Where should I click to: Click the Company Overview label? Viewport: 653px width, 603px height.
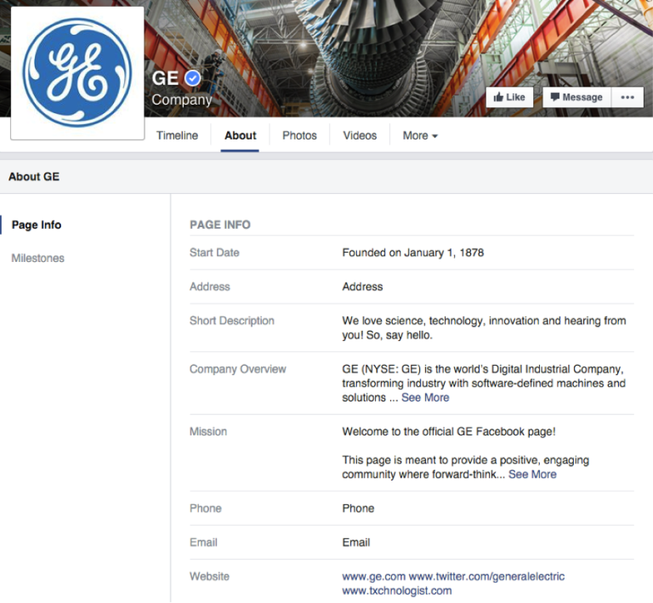coord(238,369)
